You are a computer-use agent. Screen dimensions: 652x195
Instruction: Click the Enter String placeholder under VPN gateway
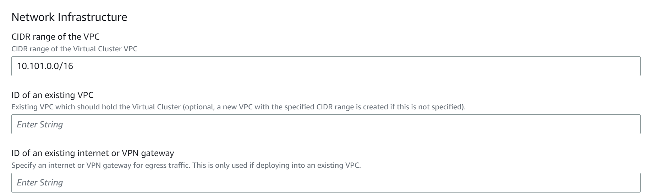40,183
